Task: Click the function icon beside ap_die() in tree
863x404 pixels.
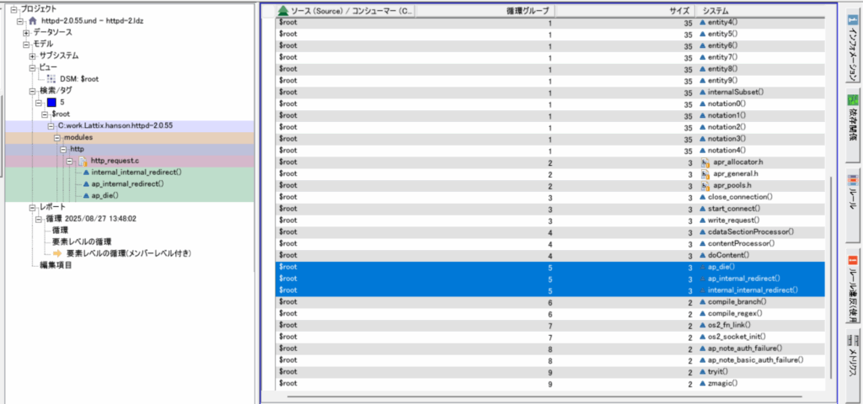Action: (x=84, y=195)
